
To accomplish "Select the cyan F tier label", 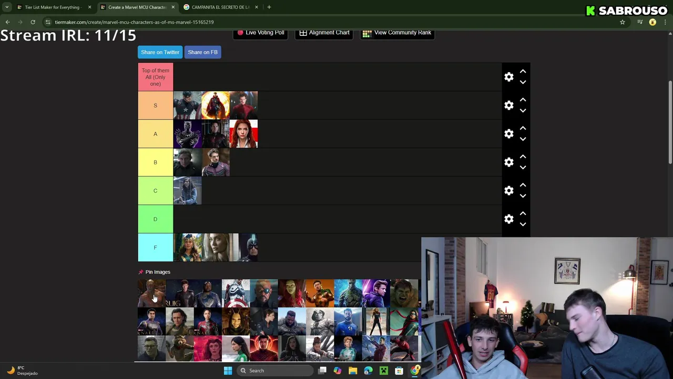I will click(x=155, y=247).
